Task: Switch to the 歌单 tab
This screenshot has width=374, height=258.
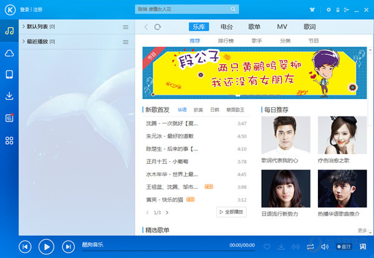Action: [254, 27]
